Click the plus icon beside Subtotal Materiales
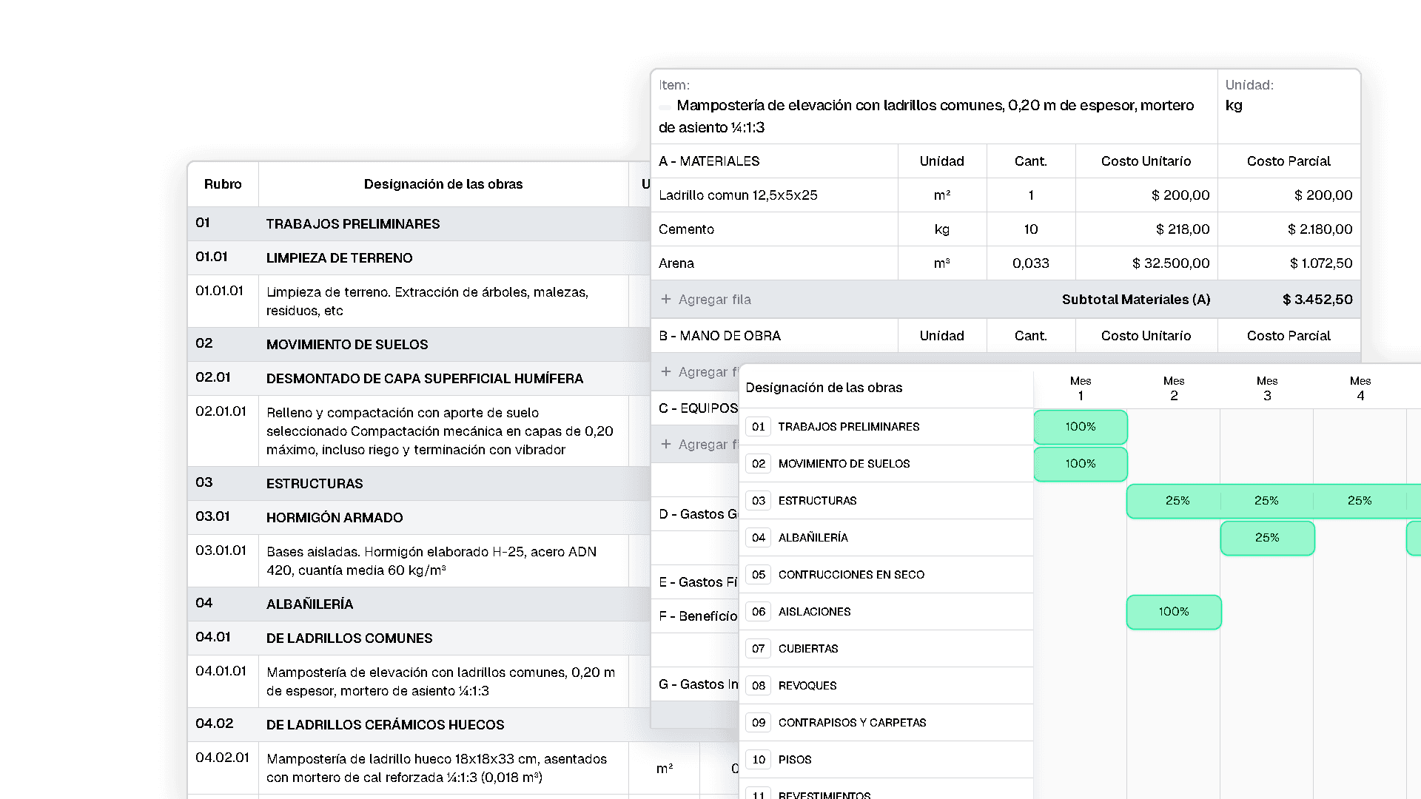Screen dimensions: 1421x799 point(666,300)
